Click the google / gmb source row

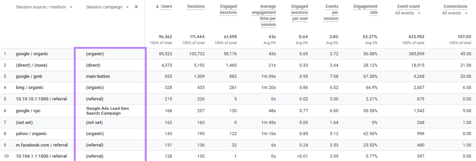(29, 76)
